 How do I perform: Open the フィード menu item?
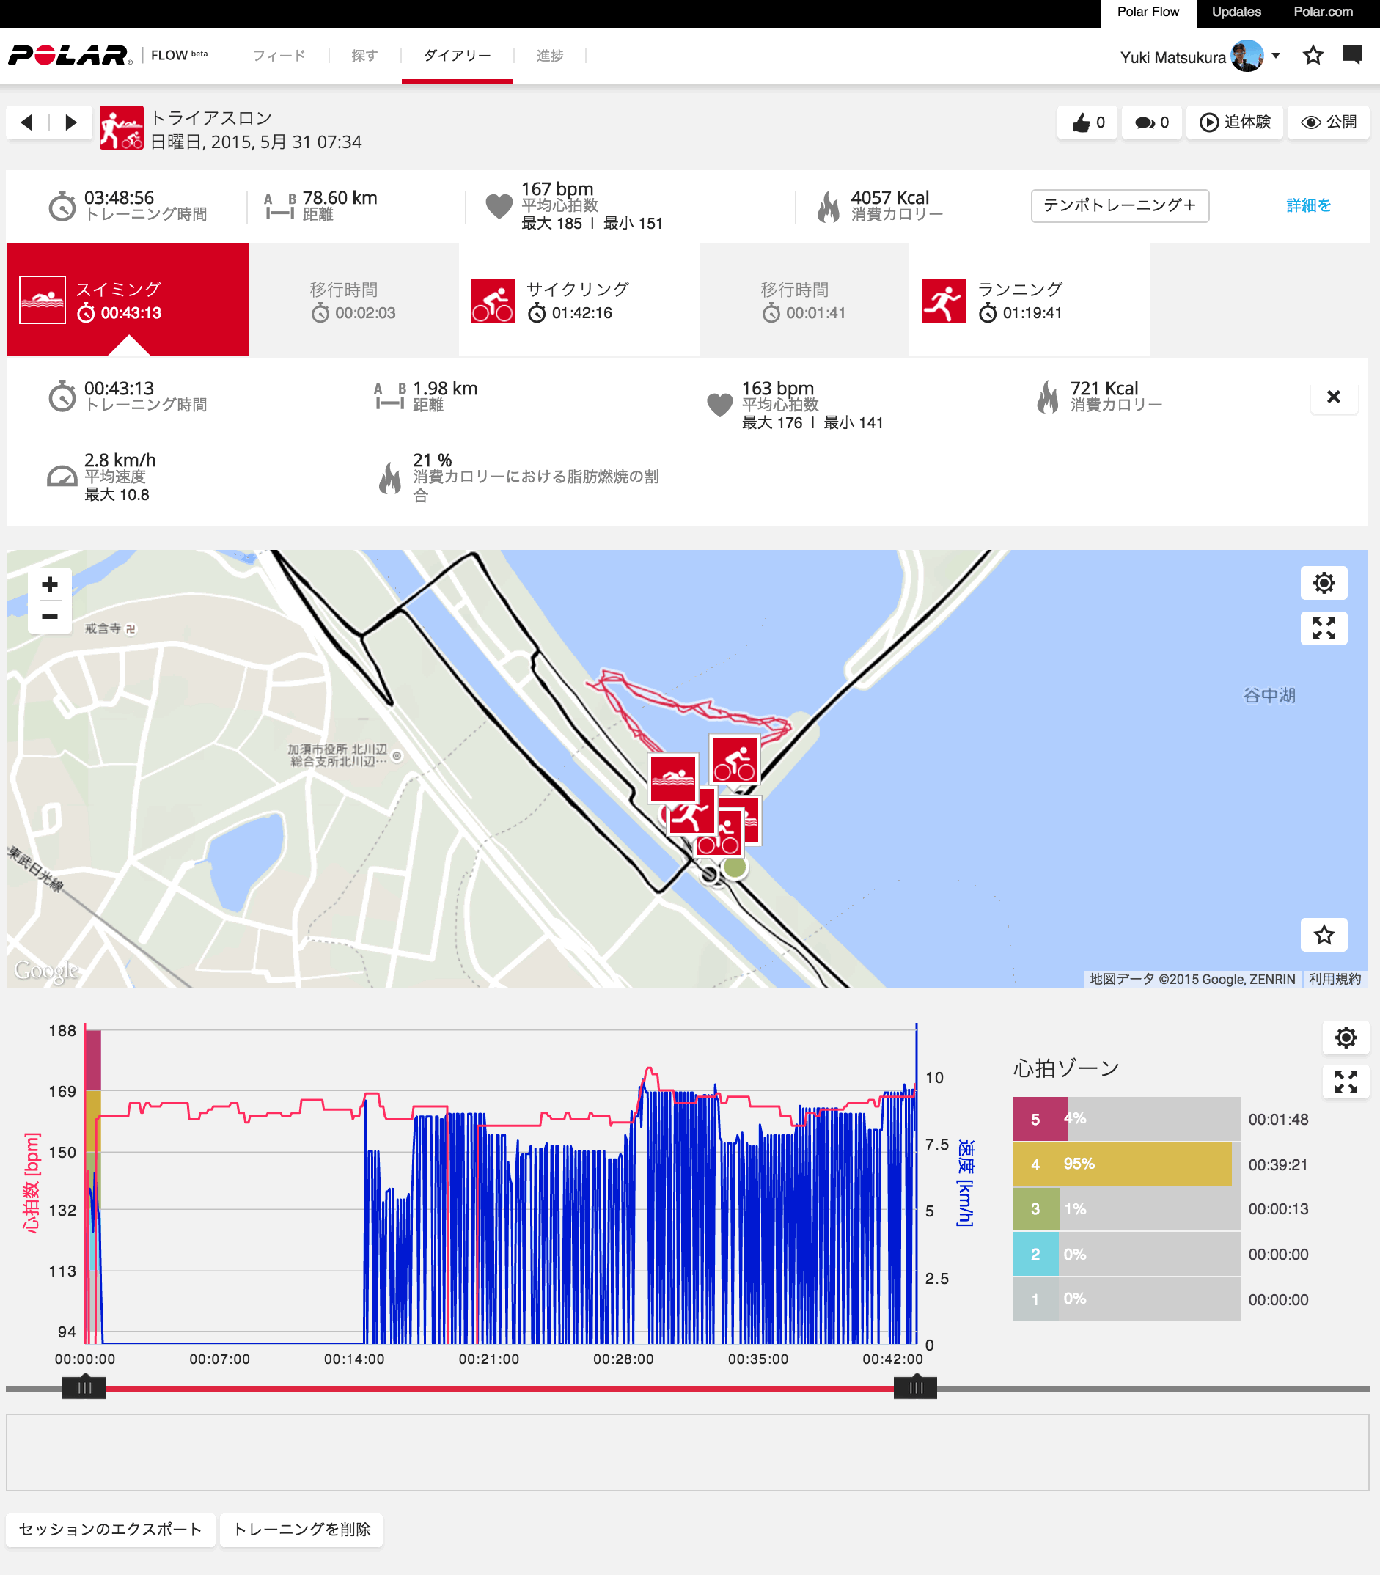click(x=279, y=56)
